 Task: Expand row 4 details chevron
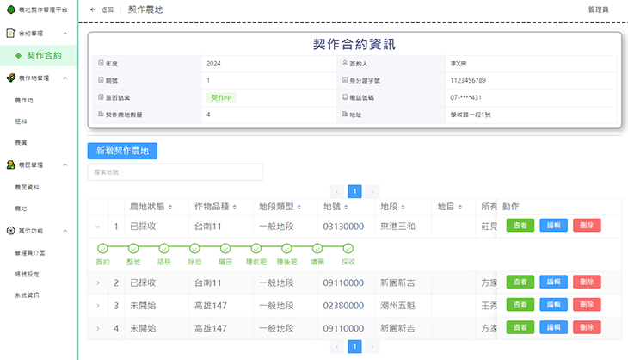[97, 328]
